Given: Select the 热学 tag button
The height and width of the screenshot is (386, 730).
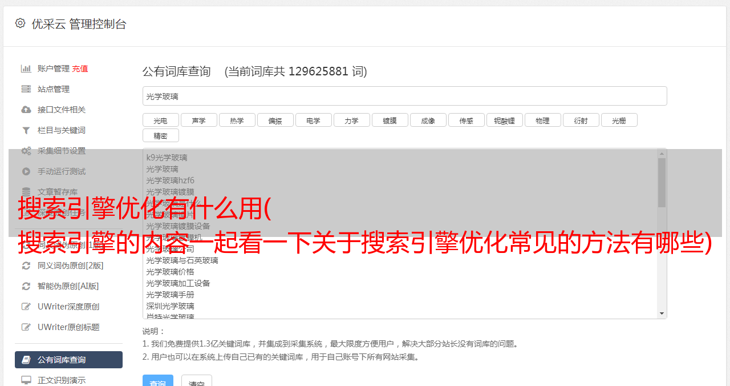Looking at the screenshot, I should (237, 120).
